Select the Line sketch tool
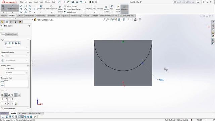Screen dimensions: 215x121 [x=21, y=6]
